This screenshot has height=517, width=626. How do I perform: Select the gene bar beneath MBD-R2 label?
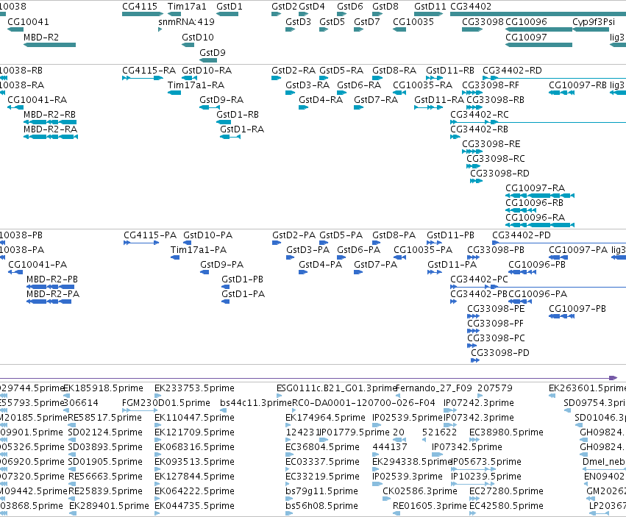(49, 45)
